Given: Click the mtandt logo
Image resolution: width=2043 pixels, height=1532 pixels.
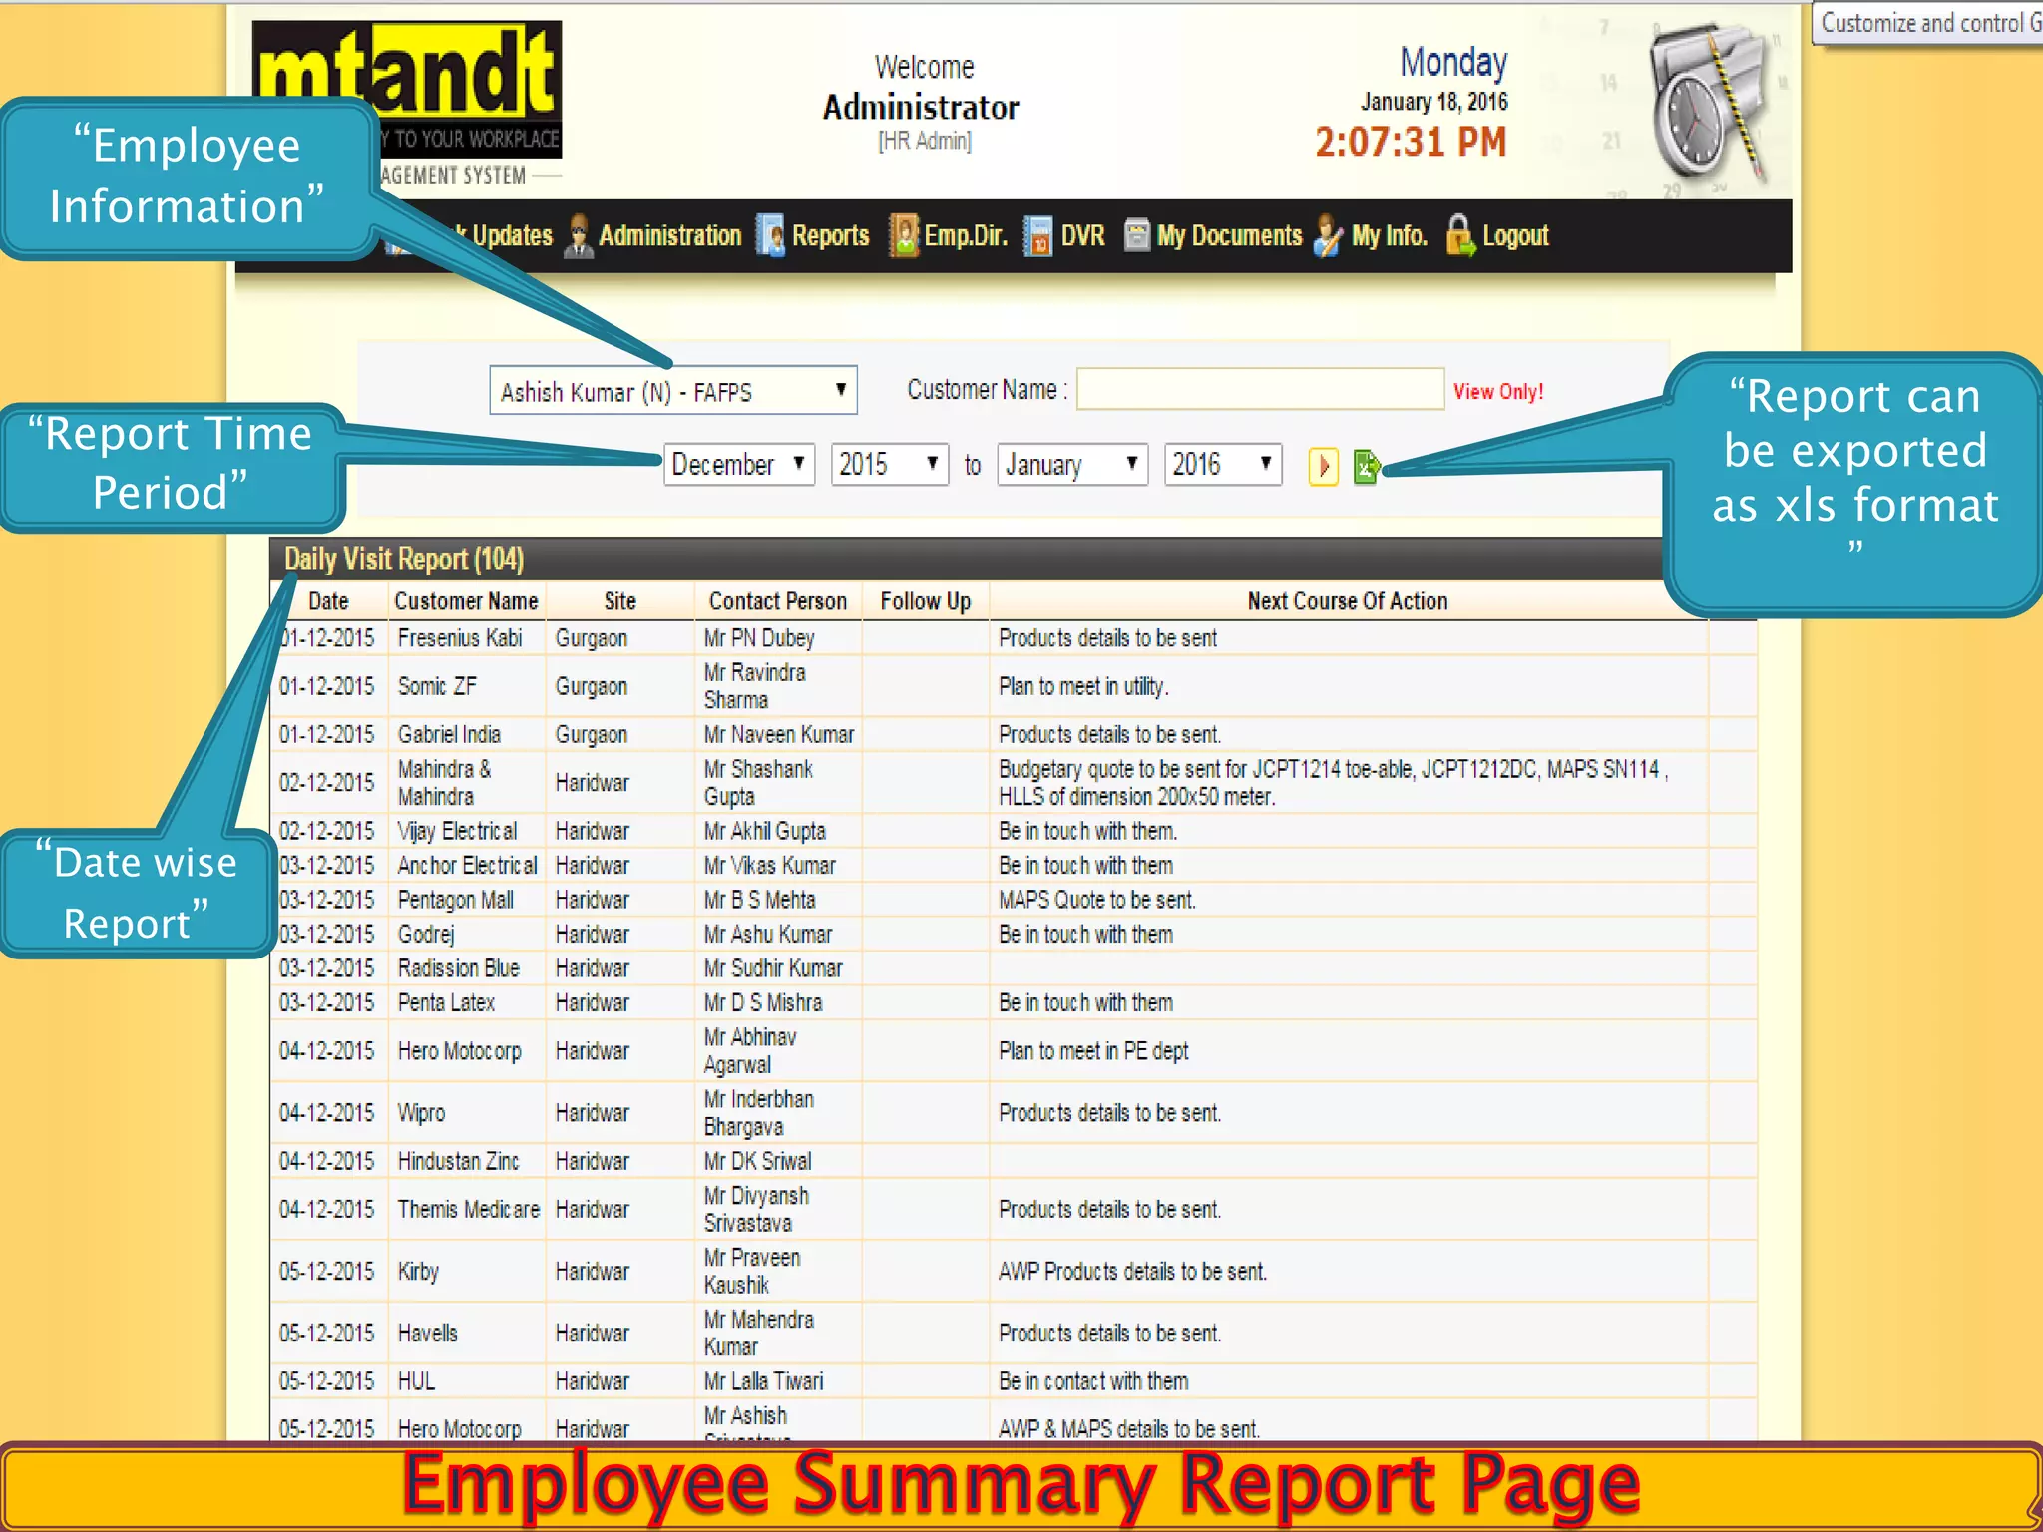Looking at the screenshot, I should pyautogui.click(x=407, y=88).
